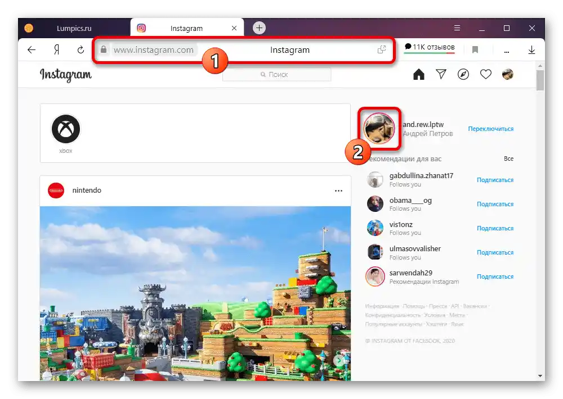
Task: Open the API footer link
Action: point(454,306)
